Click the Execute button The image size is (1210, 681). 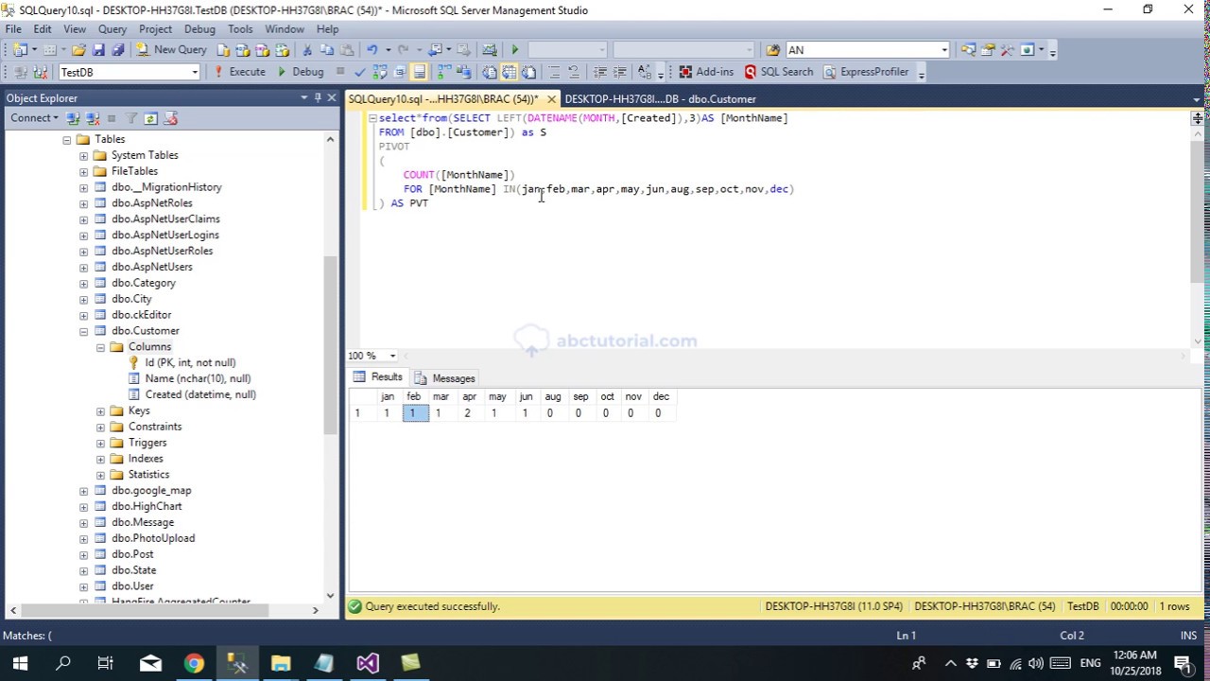pos(240,72)
